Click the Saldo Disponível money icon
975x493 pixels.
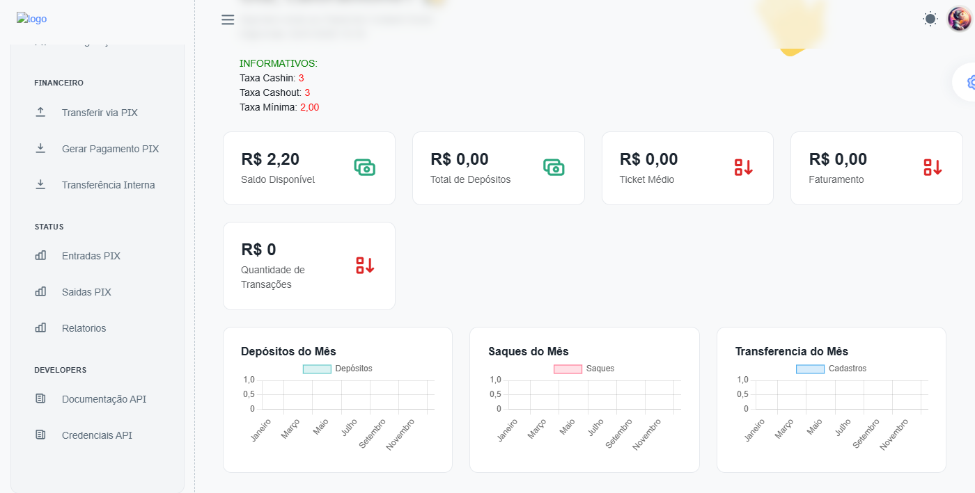pos(364,168)
